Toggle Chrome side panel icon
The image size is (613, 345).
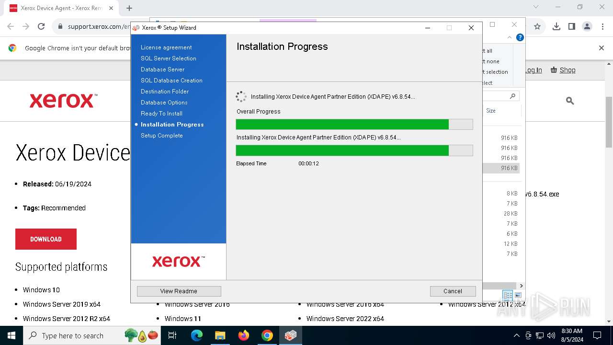pos(572,27)
